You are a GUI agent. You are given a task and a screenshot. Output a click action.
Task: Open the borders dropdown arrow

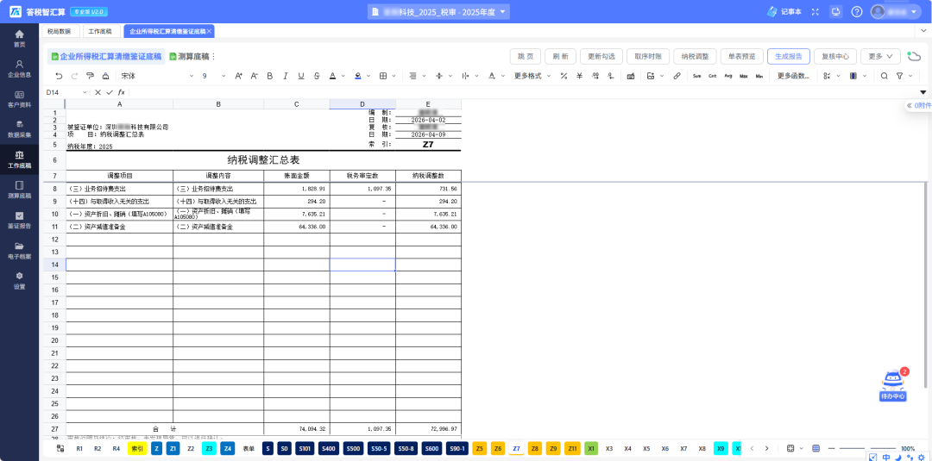click(394, 76)
